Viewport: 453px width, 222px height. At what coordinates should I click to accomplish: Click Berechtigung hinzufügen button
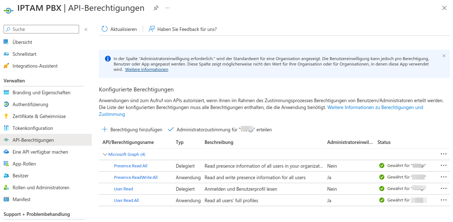coord(132,130)
